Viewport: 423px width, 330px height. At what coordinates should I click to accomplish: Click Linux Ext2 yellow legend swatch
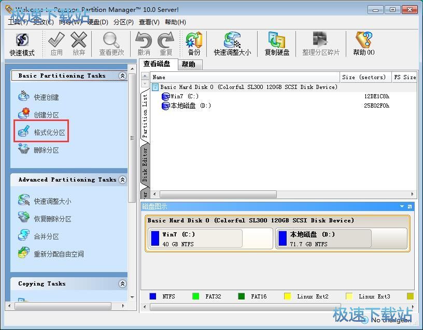coord(288,296)
